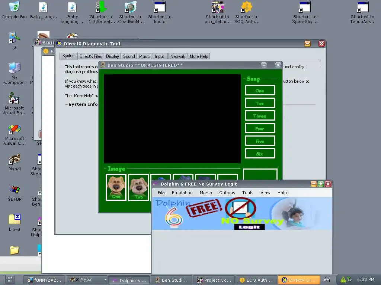Switch to the System tab in DirectX tool
Viewport: 381px width, 285px height.
69,56
